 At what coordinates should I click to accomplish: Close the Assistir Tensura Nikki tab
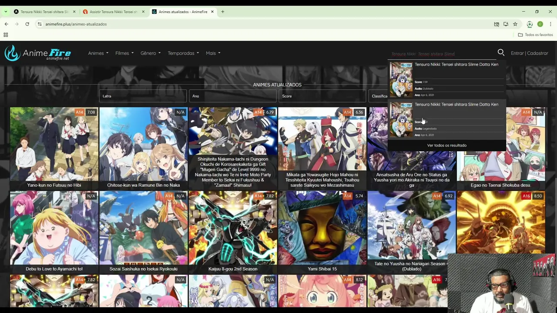(143, 12)
